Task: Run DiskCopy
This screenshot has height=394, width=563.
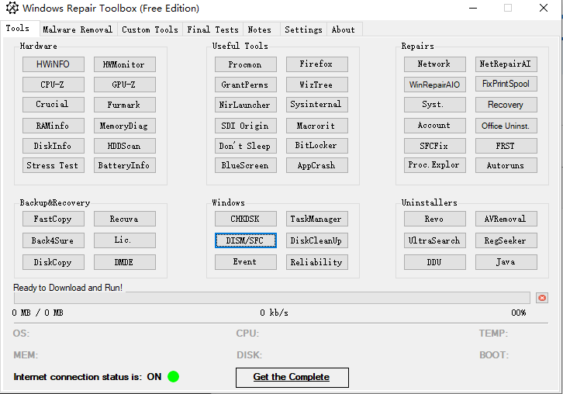Action: click(54, 262)
